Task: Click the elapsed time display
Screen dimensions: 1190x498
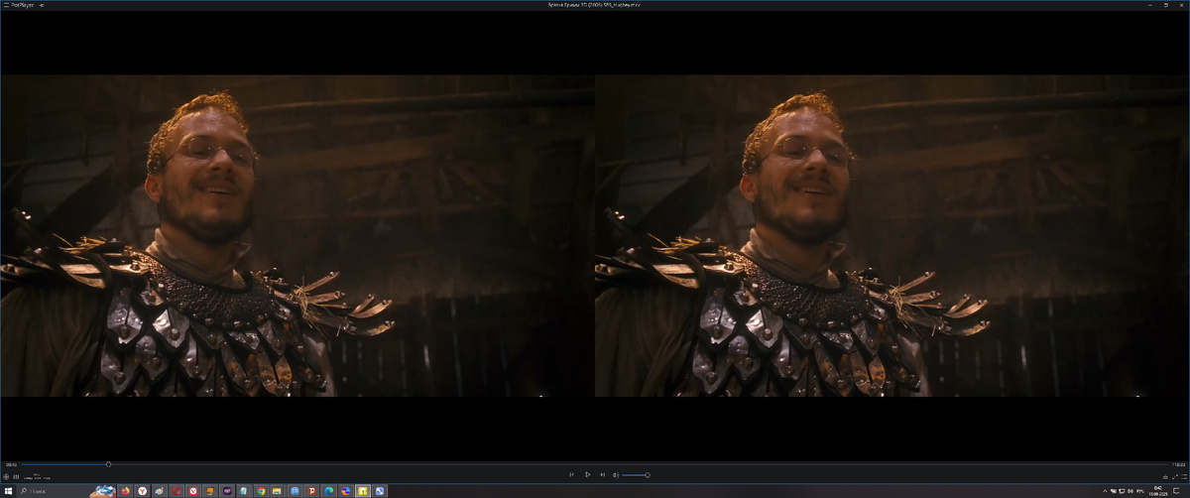Action: (x=9, y=464)
